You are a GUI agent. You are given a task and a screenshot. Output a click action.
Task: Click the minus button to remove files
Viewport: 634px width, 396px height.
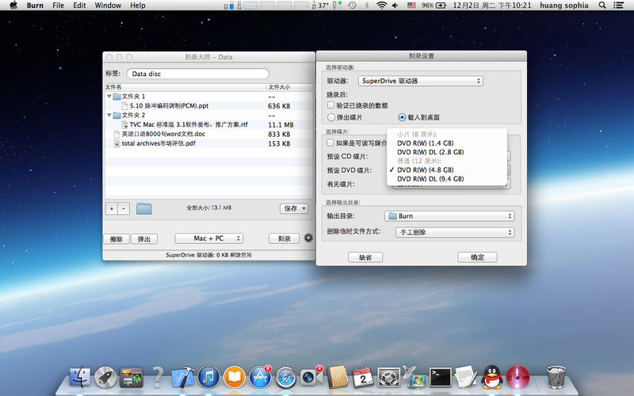[124, 208]
